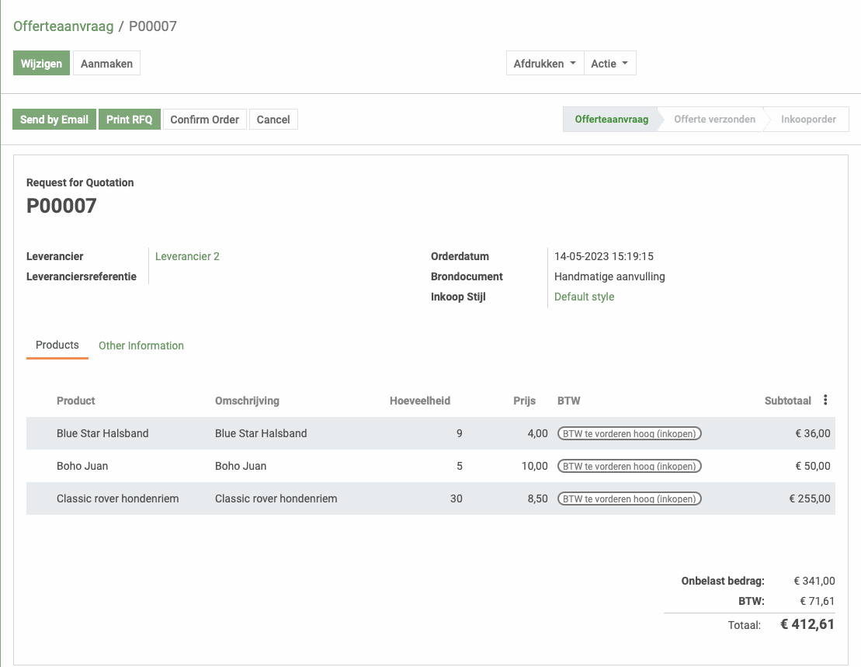
Task: Open the Default style link
Action: (x=585, y=297)
